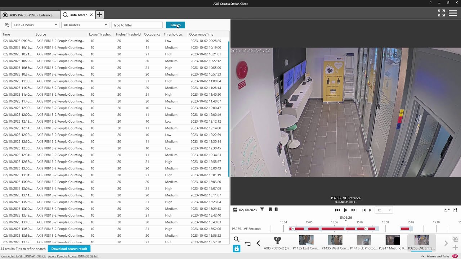Toggle full screen mode icon

(x=441, y=13)
